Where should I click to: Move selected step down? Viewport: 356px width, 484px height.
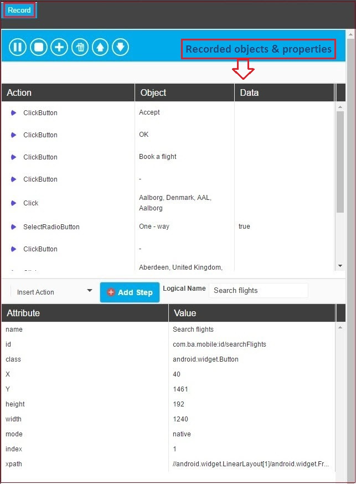(120, 47)
